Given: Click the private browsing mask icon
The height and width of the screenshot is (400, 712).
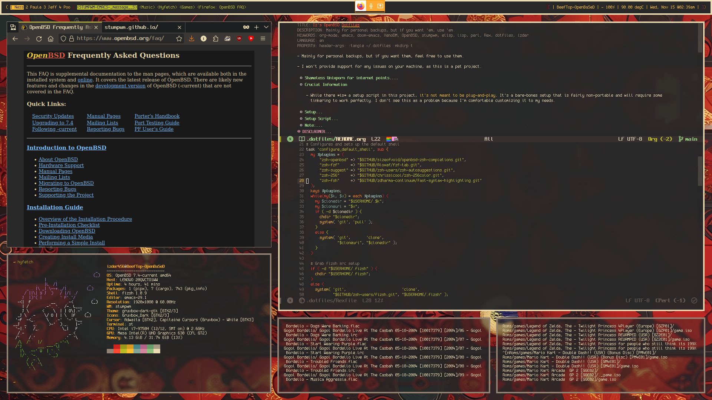Looking at the screenshot, I should (246, 27).
